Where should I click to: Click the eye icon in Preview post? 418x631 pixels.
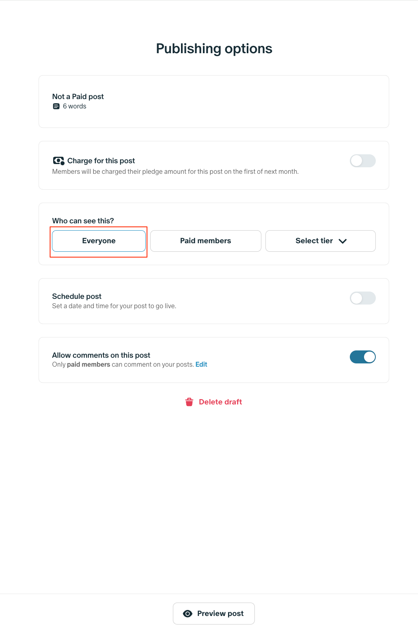(x=187, y=614)
